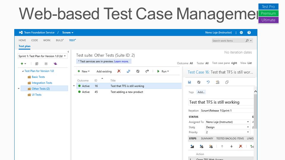Screen dimensions: 285x160
Task: Open the CODE tab
Action: 34,40
